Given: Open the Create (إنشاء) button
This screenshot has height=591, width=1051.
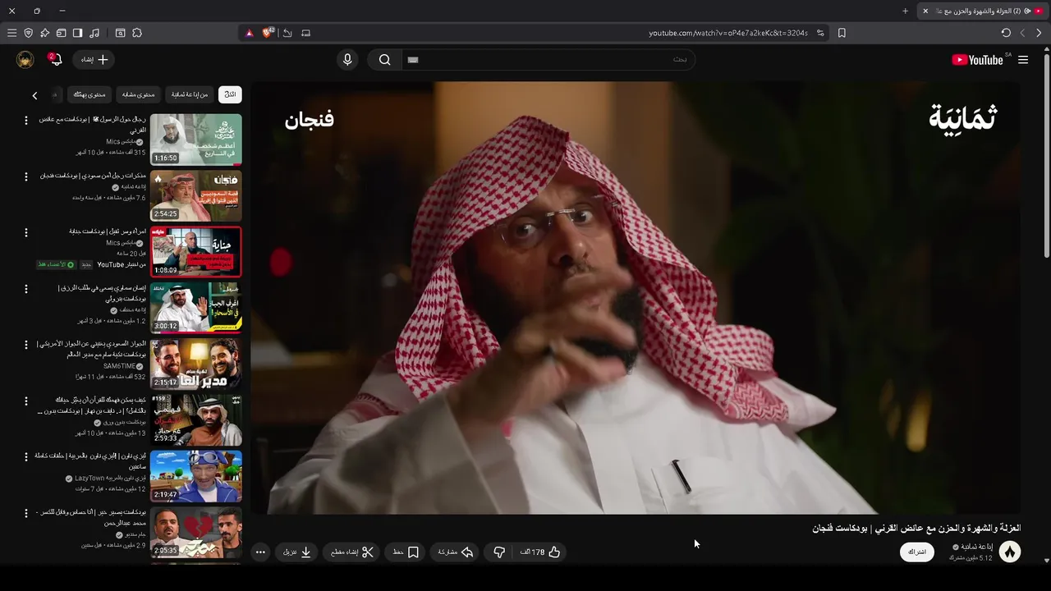Looking at the screenshot, I should [x=94, y=60].
